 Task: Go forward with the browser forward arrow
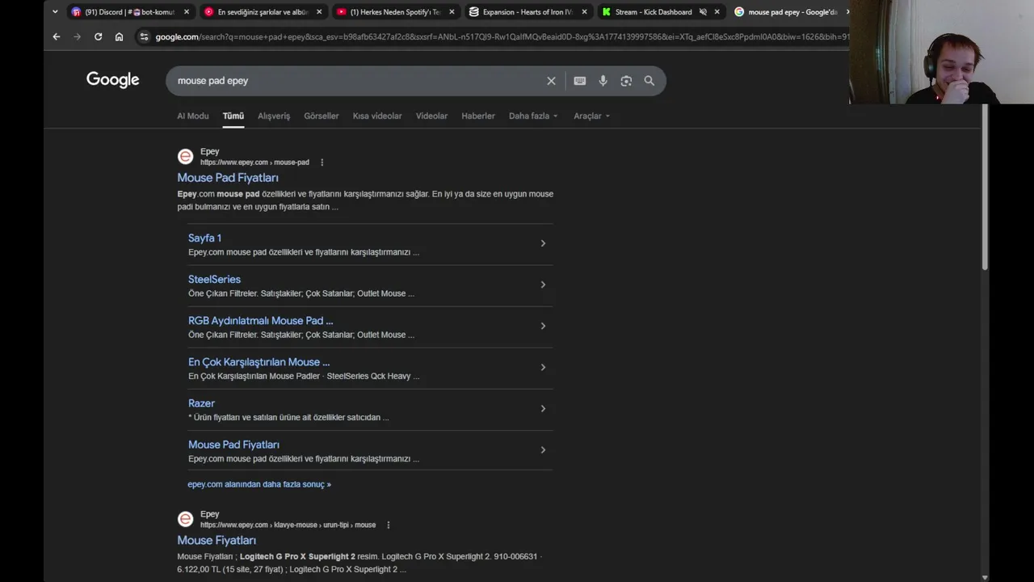(x=78, y=36)
